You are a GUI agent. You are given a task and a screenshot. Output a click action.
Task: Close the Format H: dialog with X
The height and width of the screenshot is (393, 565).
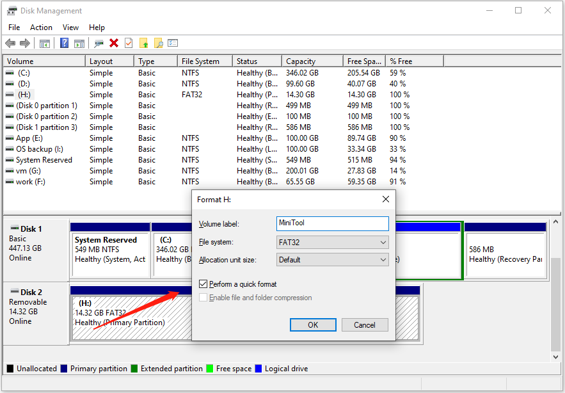pyautogui.click(x=385, y=199)
